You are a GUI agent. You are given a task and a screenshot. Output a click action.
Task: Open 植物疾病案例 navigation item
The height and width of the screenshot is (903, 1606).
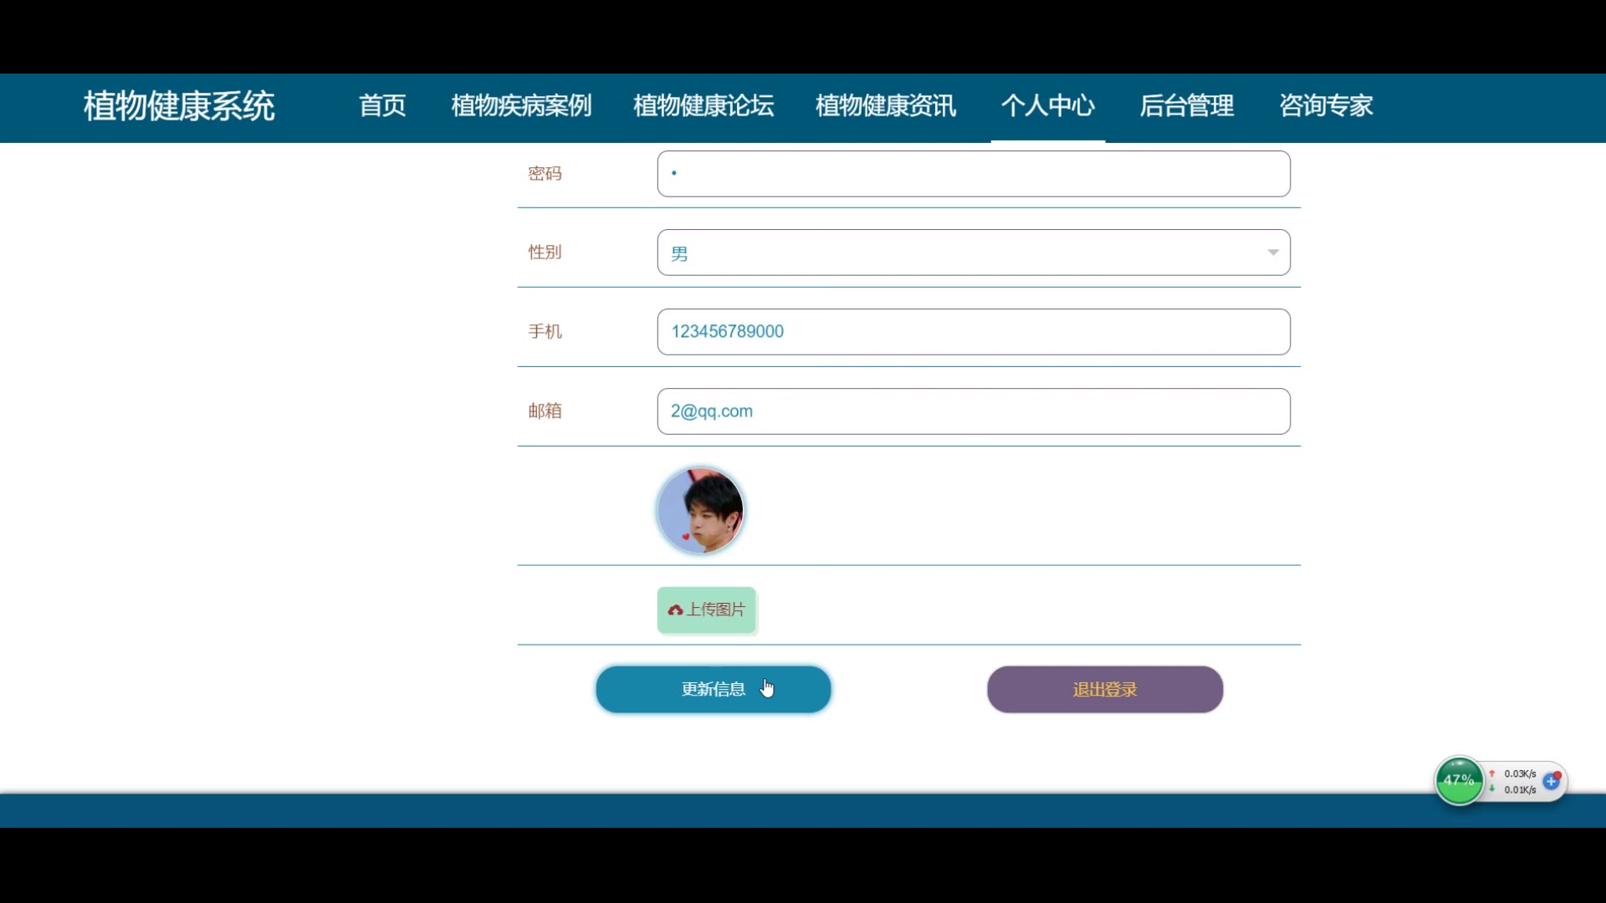pos(521,106)
